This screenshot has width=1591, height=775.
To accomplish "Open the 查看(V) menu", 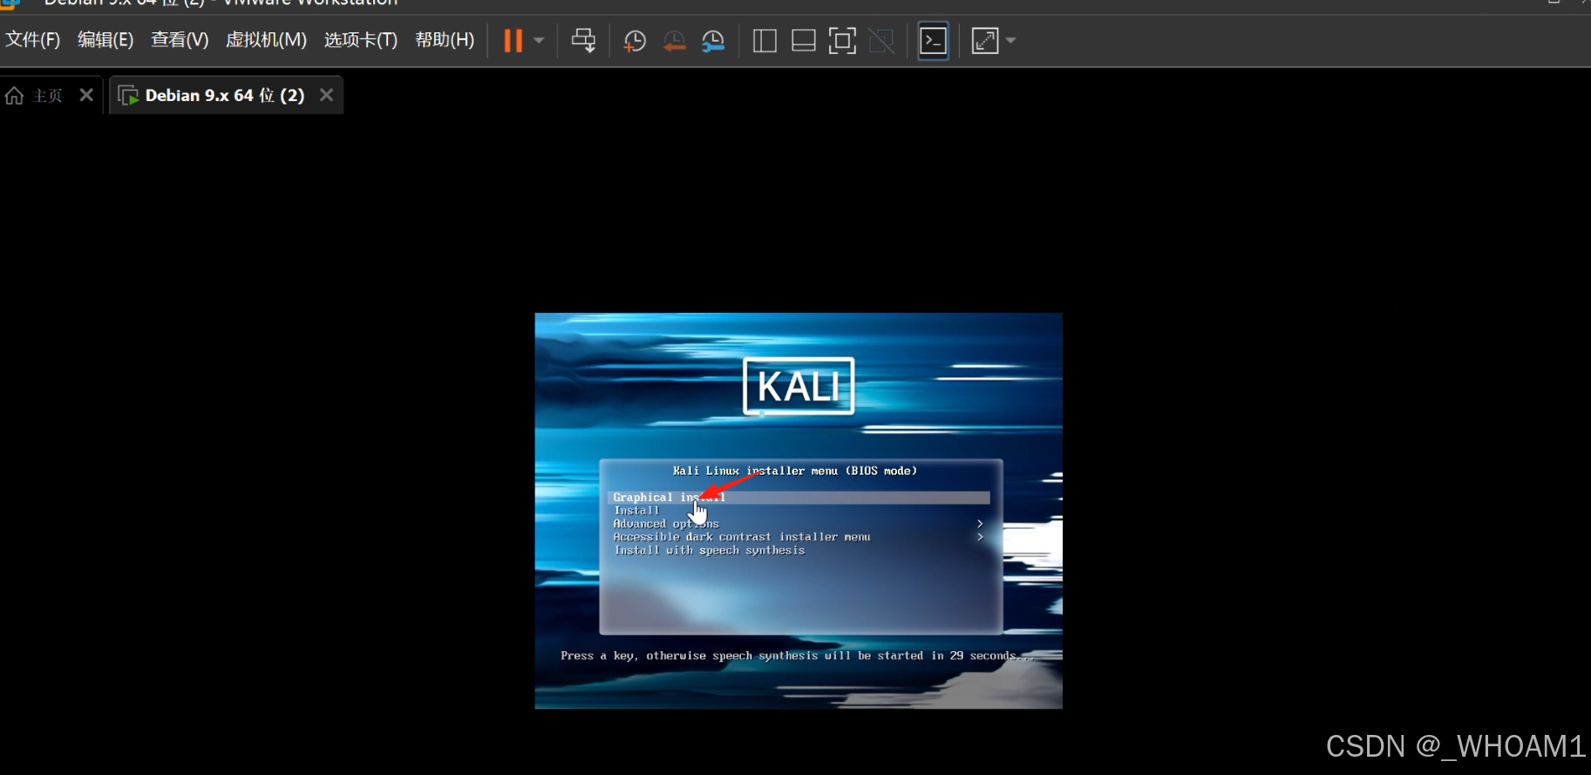I will click(180, 40).
